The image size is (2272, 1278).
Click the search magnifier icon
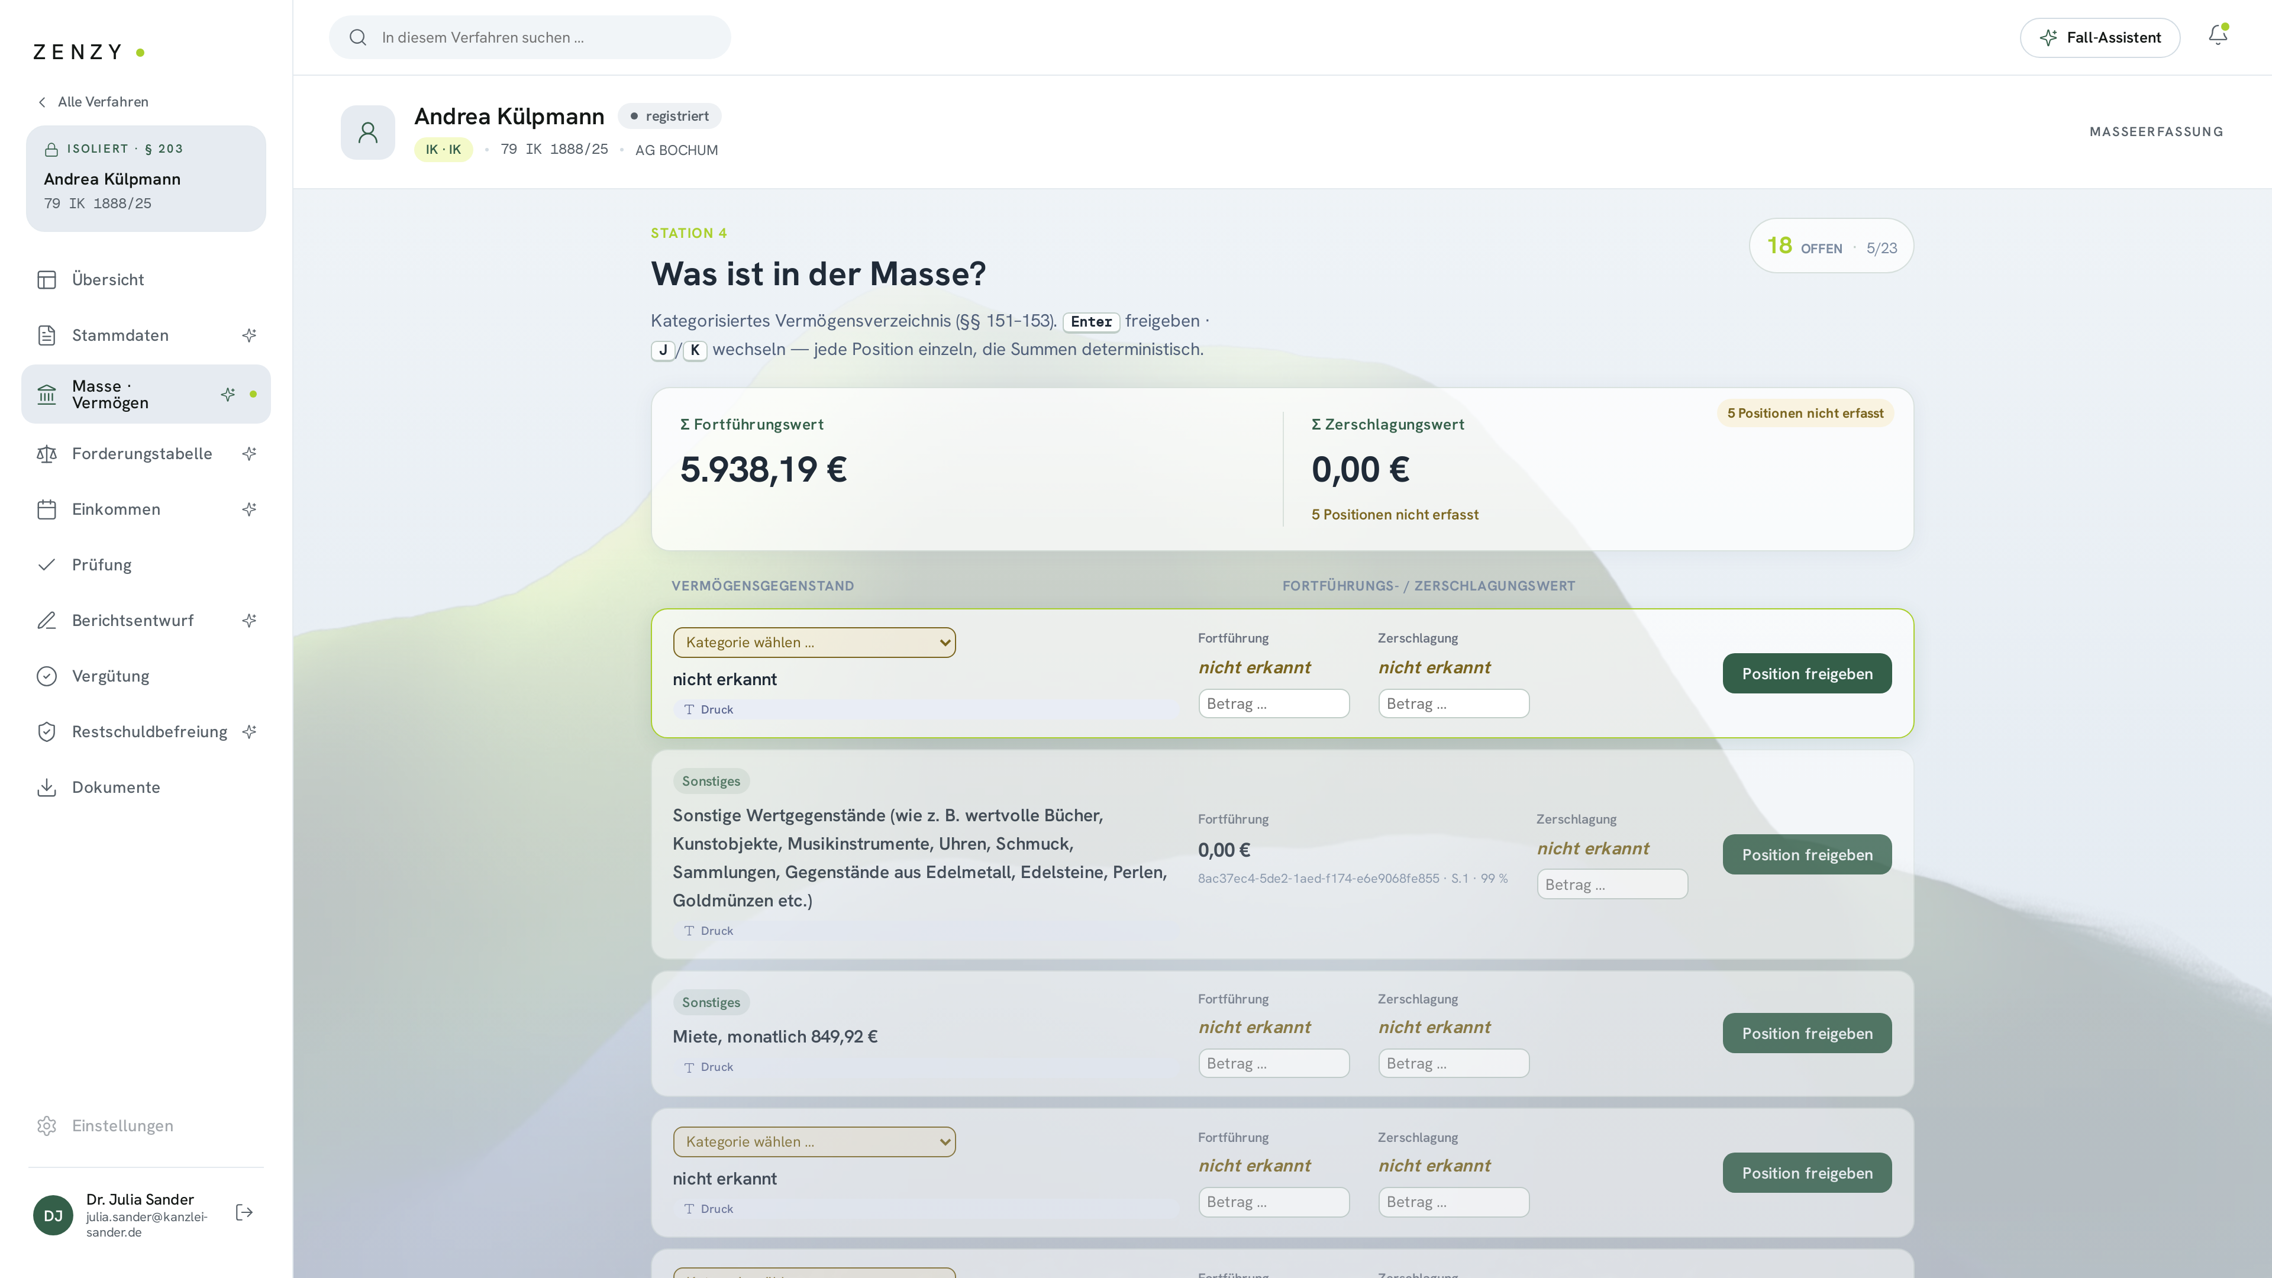[x=357, y=37]
